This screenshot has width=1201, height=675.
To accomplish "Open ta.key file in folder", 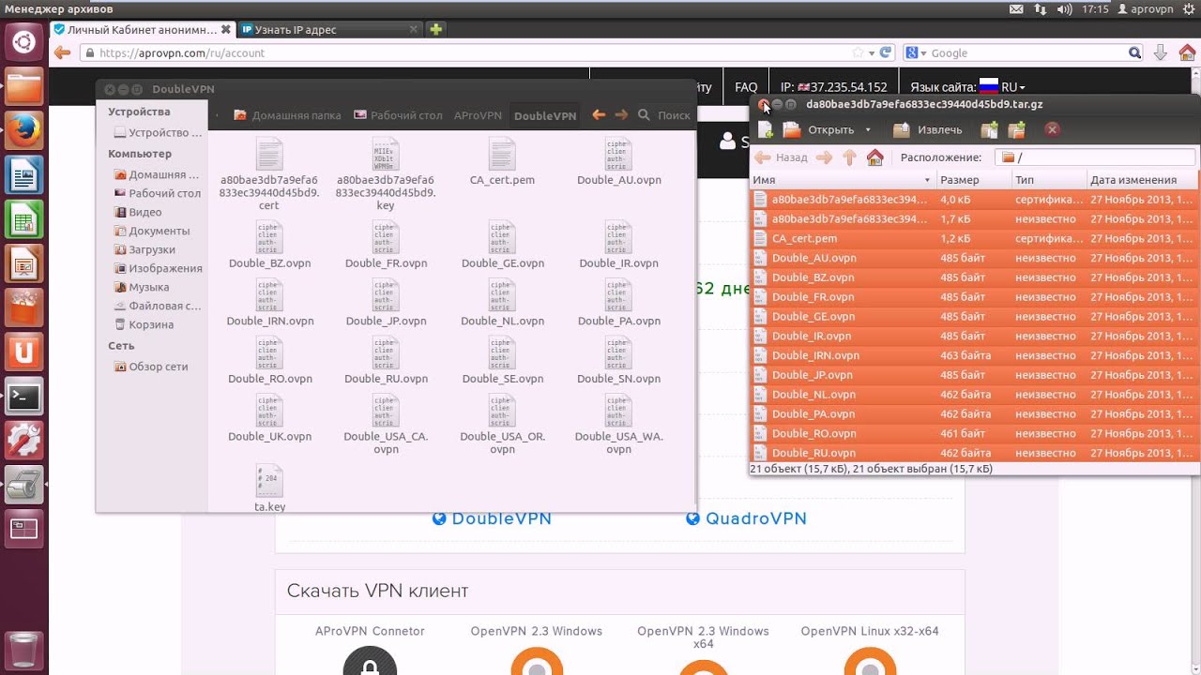I will tap(269, 488).
